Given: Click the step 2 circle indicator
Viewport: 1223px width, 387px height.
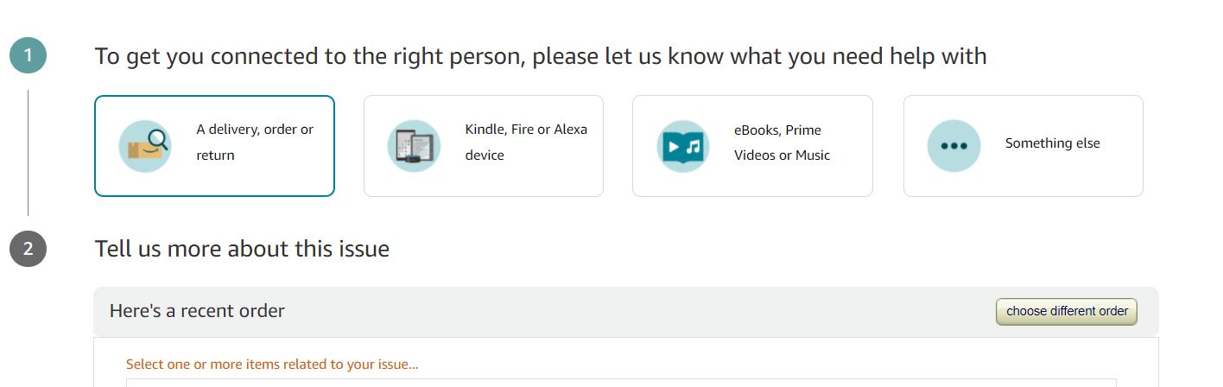Looking at the screenshot, I should [28, 249].
